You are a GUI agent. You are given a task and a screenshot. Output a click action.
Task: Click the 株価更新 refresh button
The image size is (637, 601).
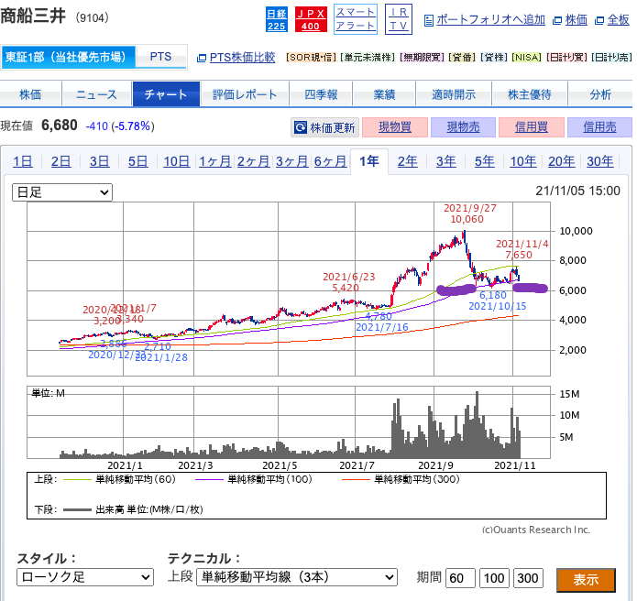coord(324,127)
